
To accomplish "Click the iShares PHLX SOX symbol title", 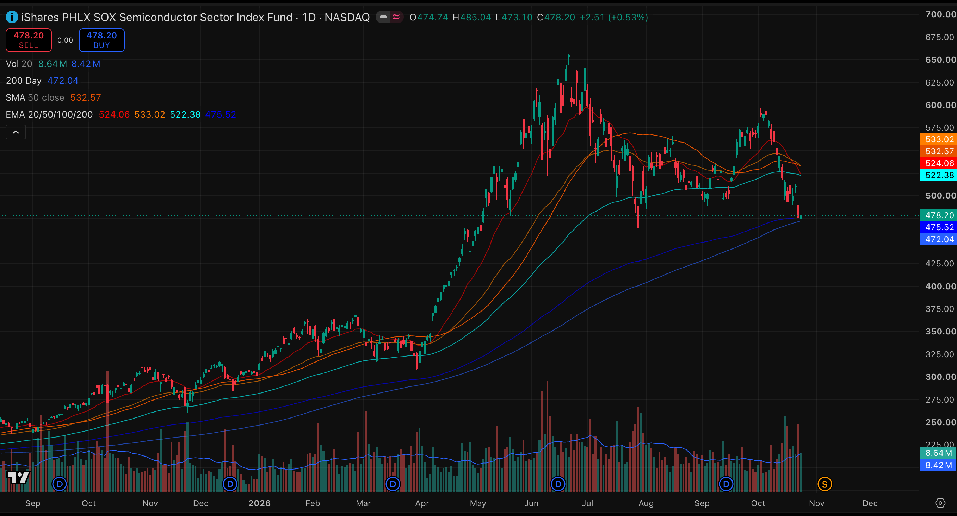I will click(196, 17).
